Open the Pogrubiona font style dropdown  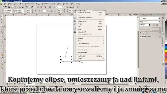click(159, 22)
